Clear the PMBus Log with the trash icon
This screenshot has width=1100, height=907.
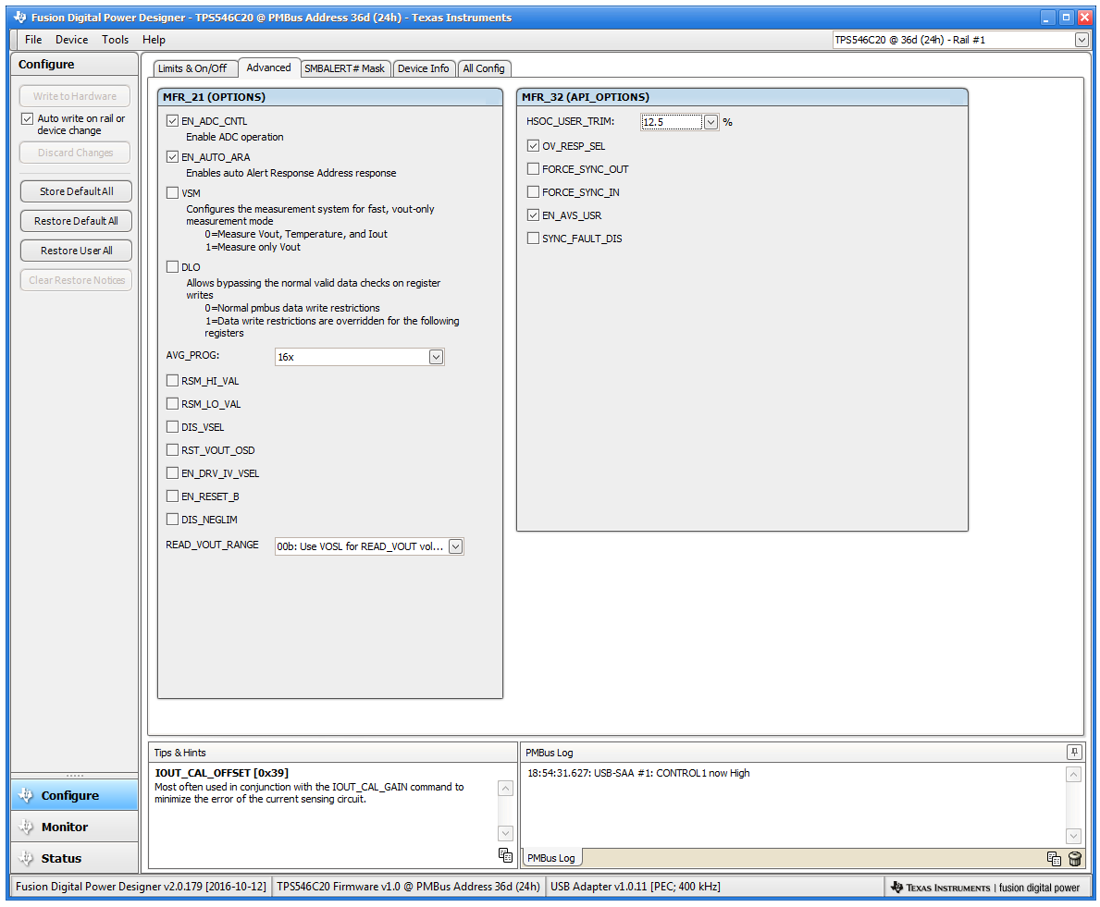tap(1073, 859)
